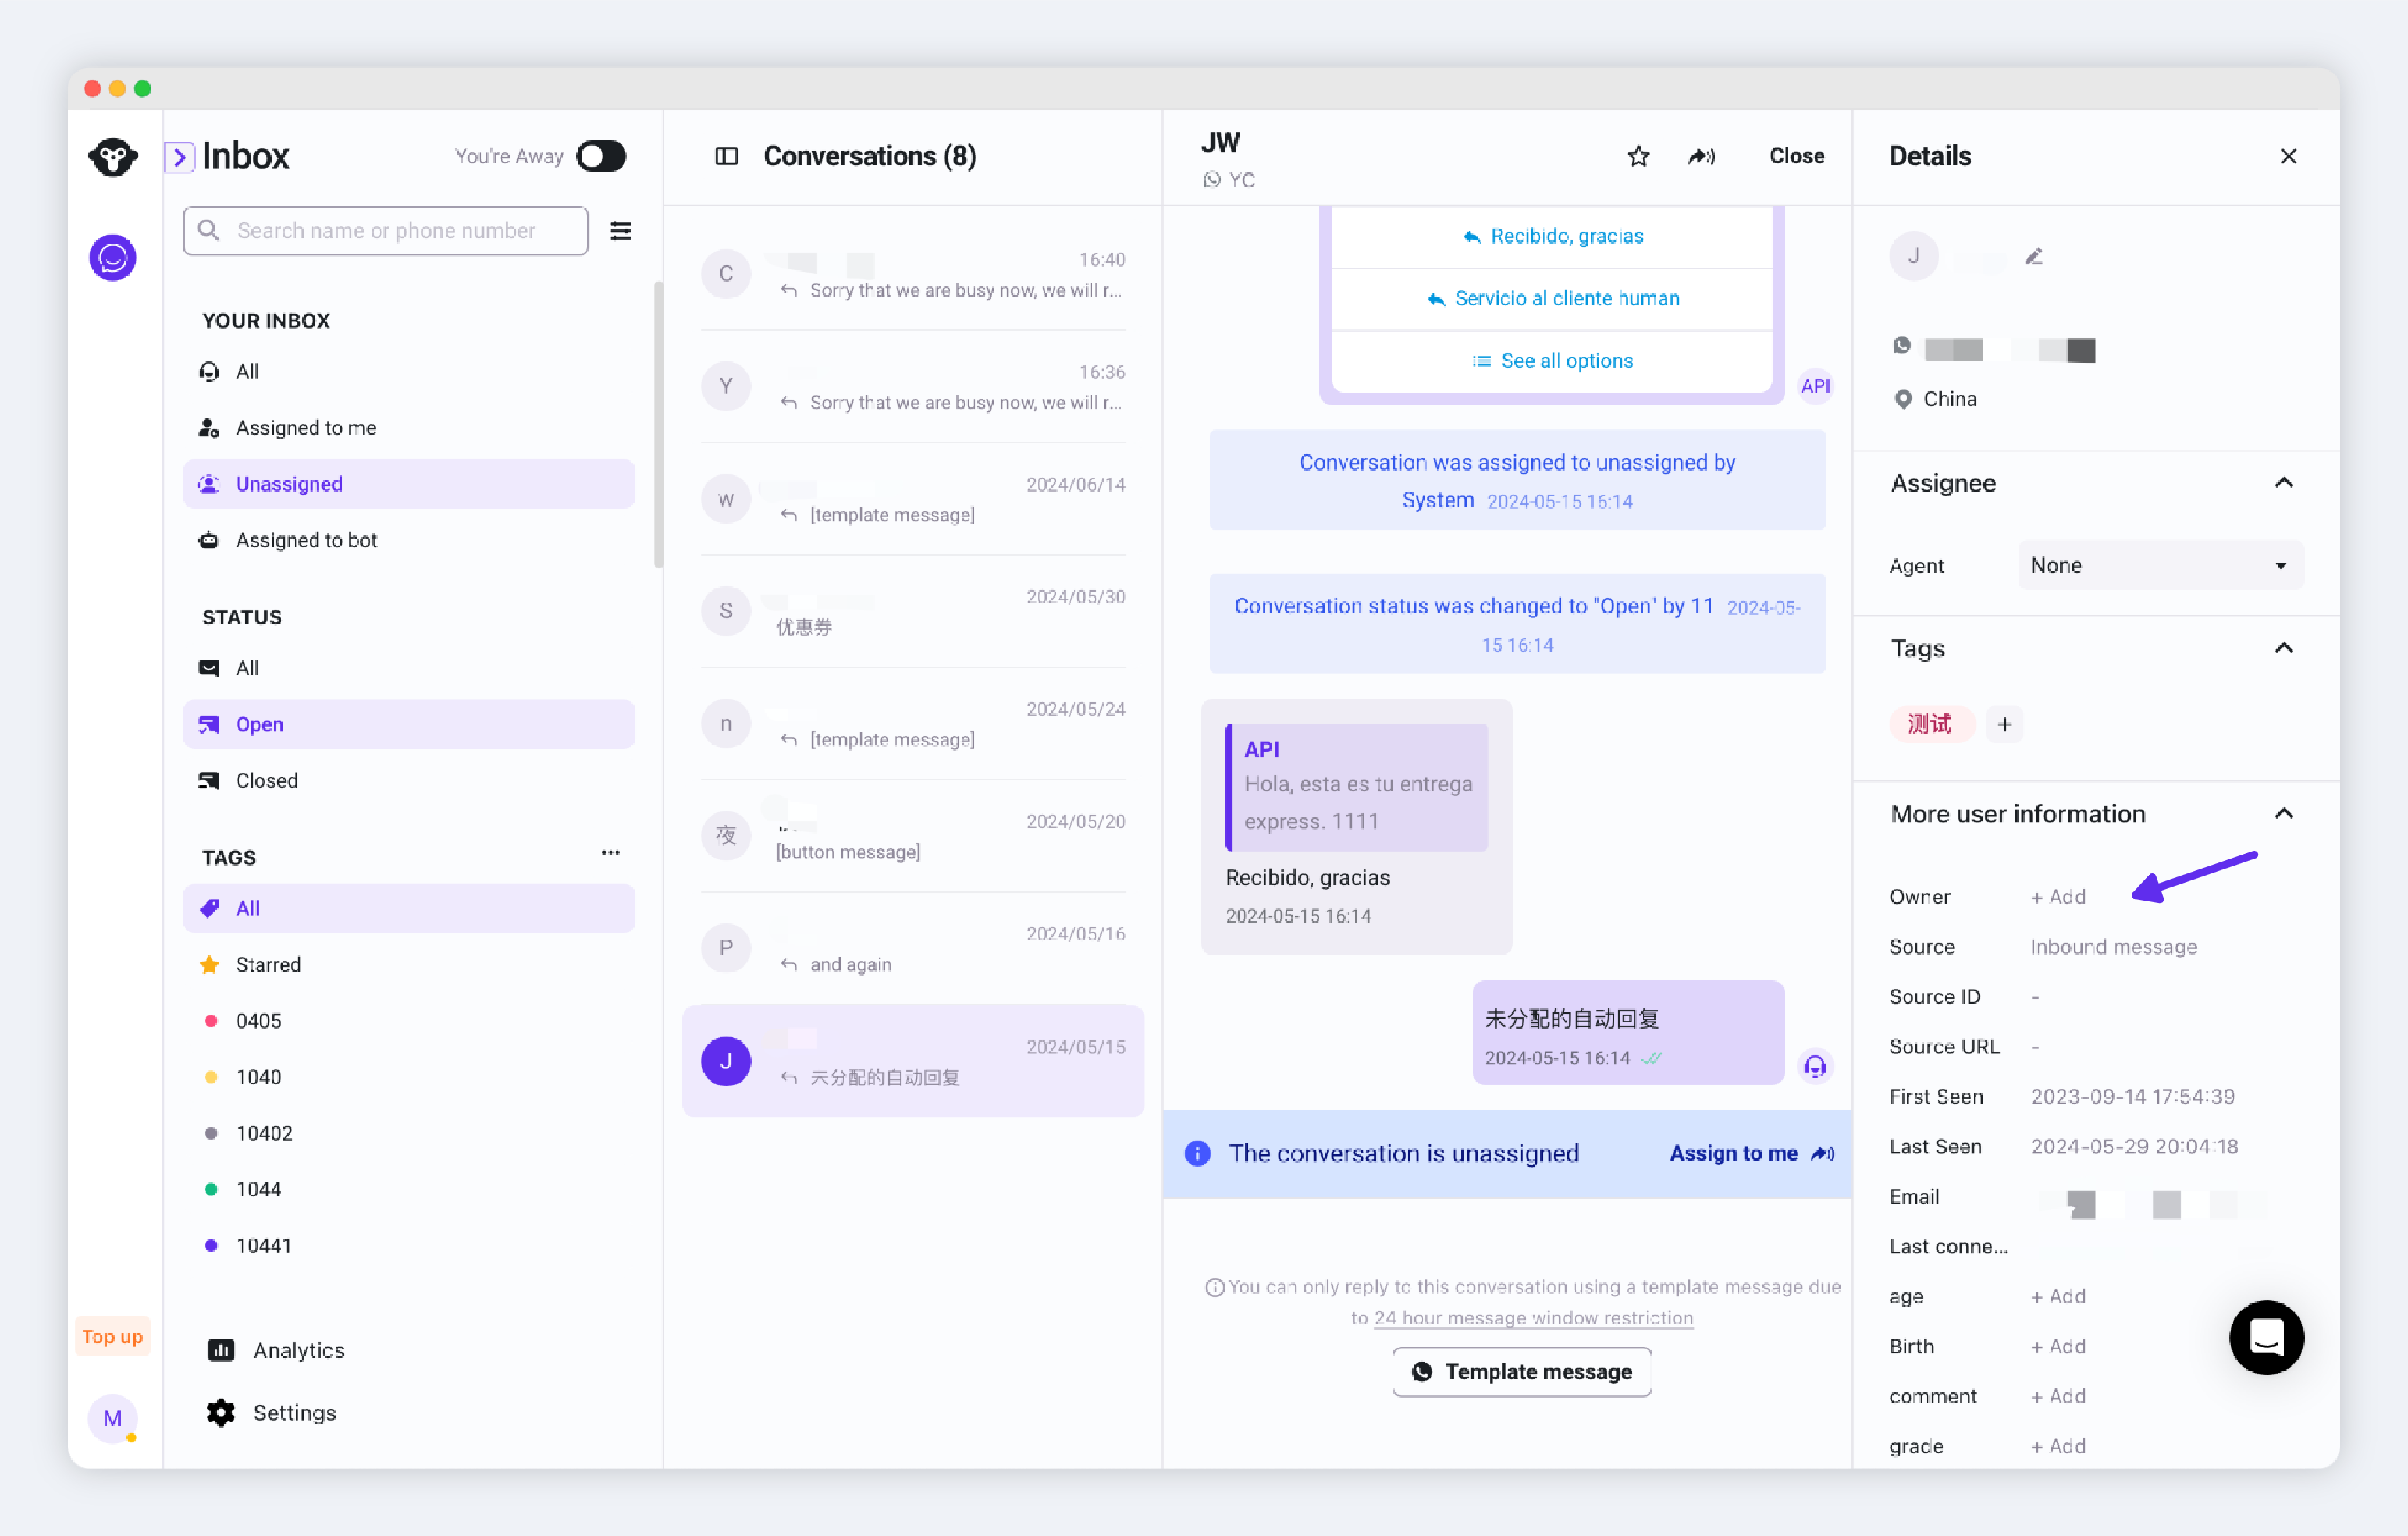The width and height of the screenshot is (2408, 1536).
Task: Collapse More user information section
Action: click(x=2283, y=814)
